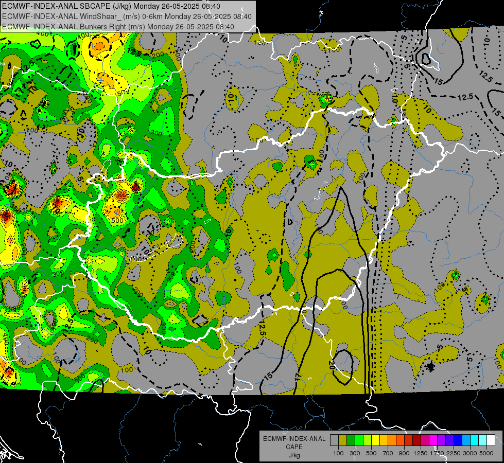Select the dark green legend swatch
The image size is (504, 463).
click(x=351, y=440)
